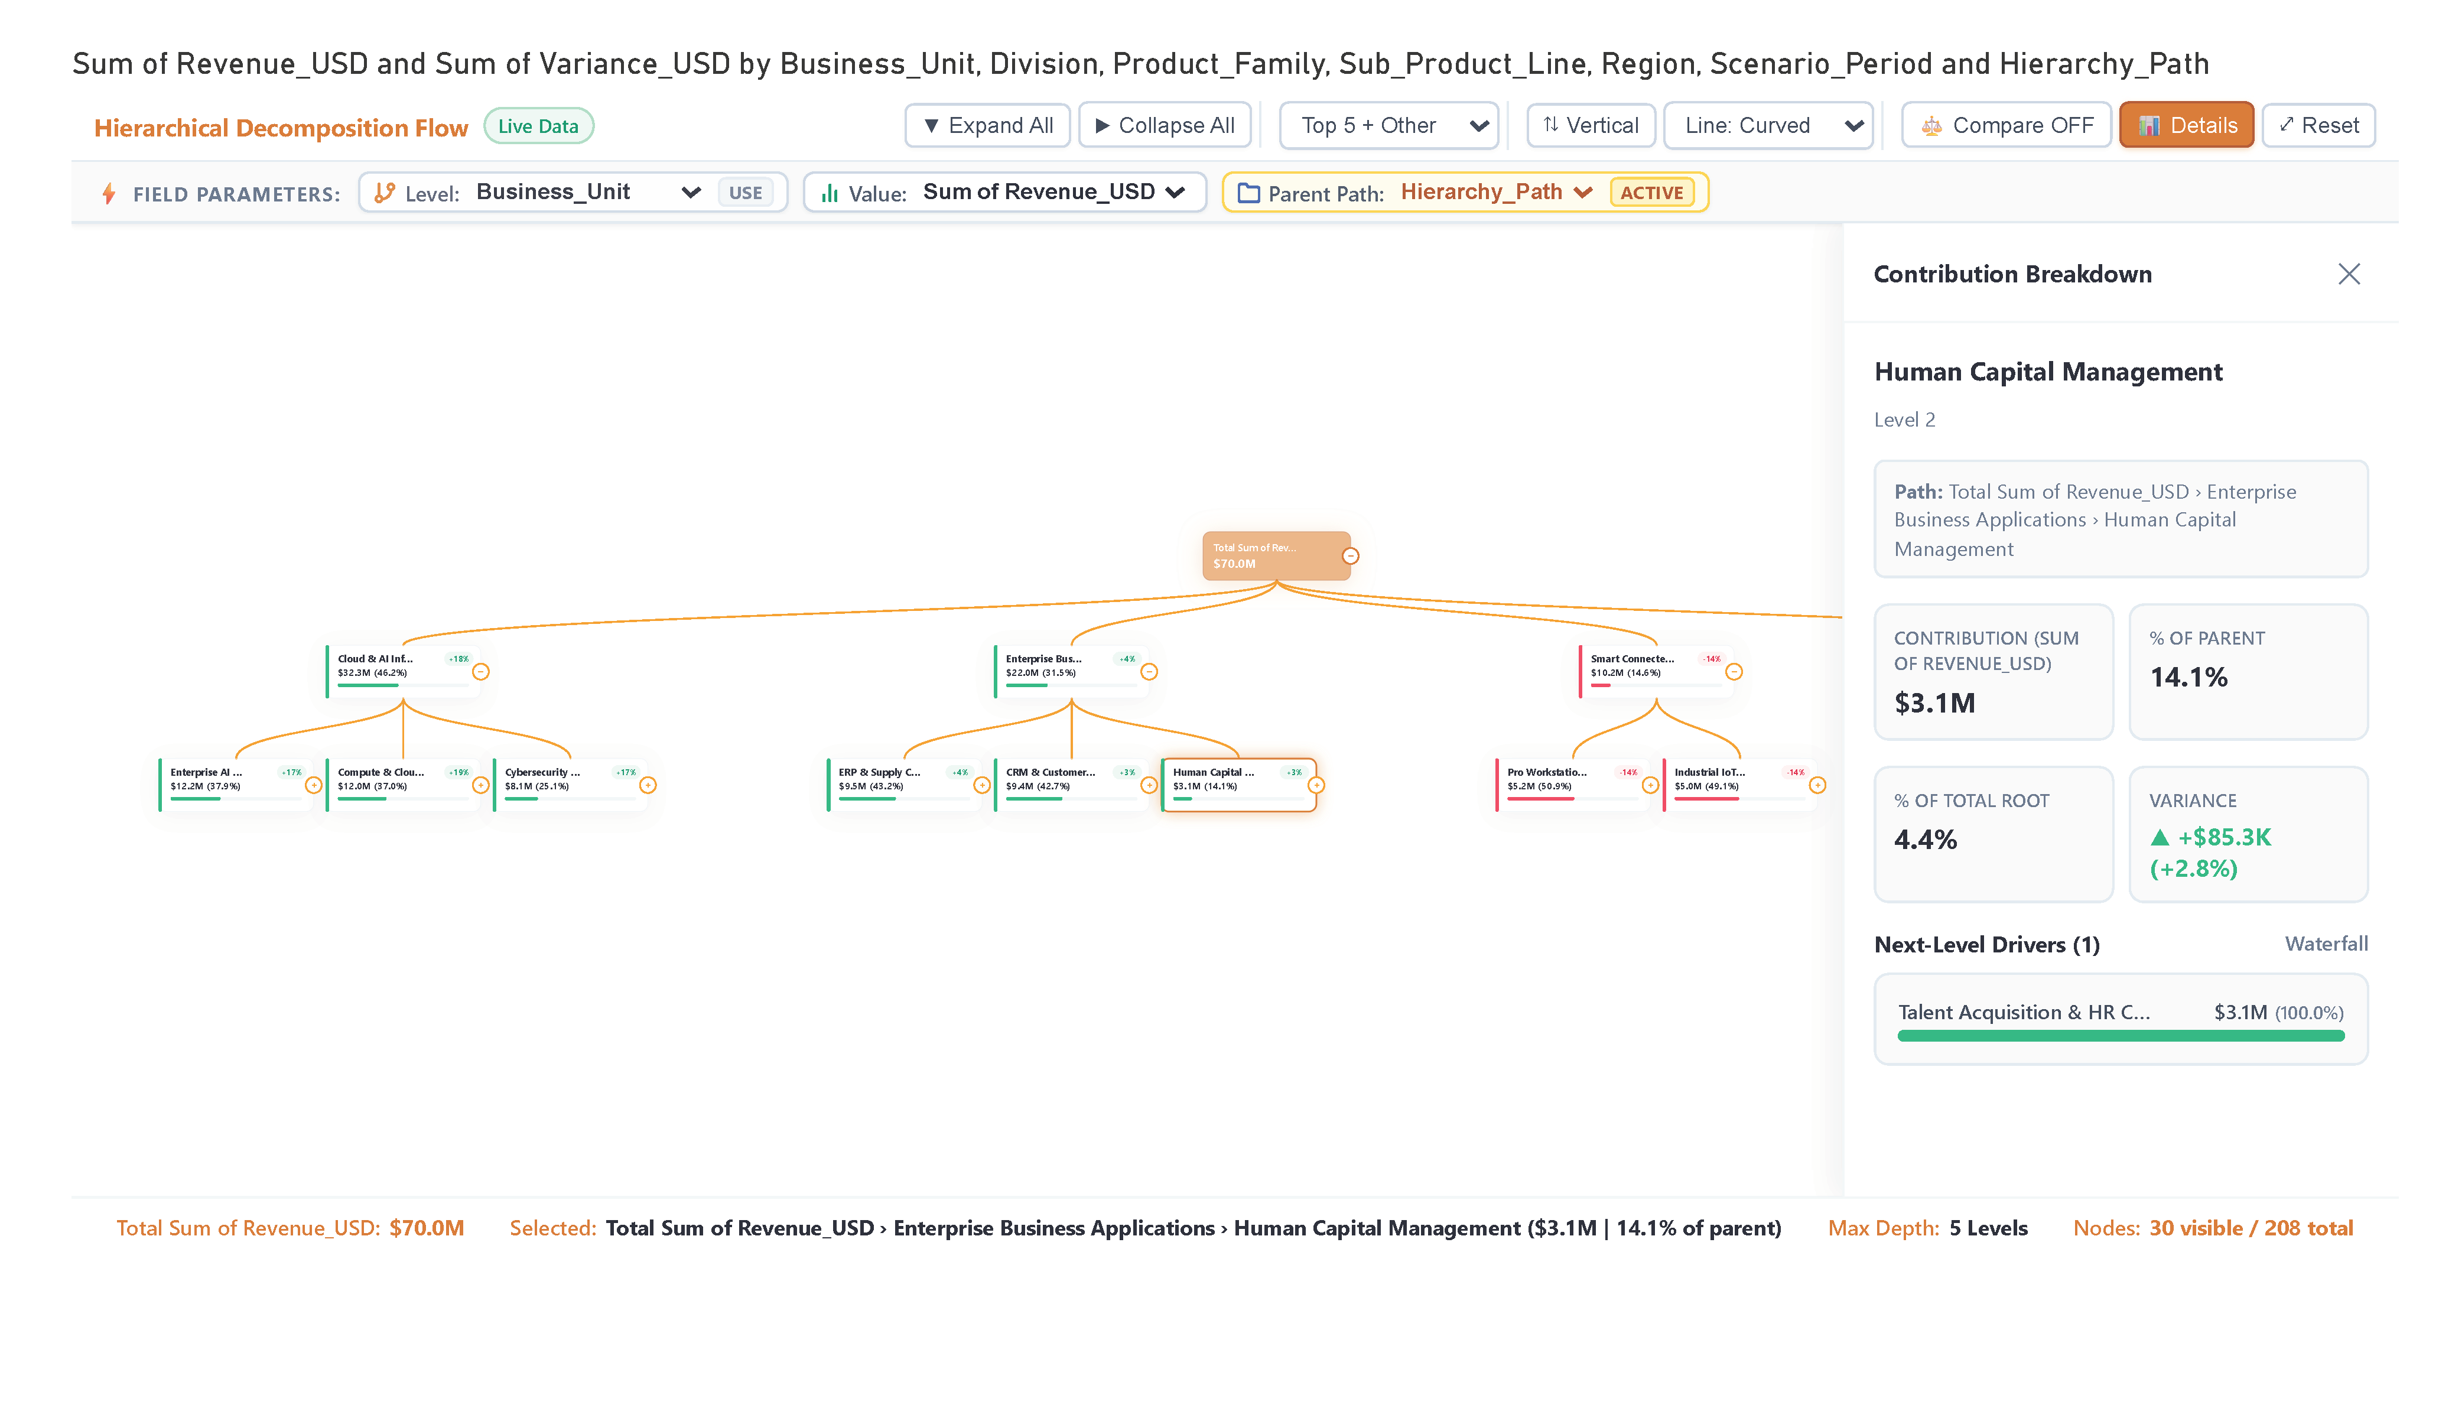This screenshot has height=1418, width=2452.
Task: Click the Collapse All button
Action: point(1165,125)
